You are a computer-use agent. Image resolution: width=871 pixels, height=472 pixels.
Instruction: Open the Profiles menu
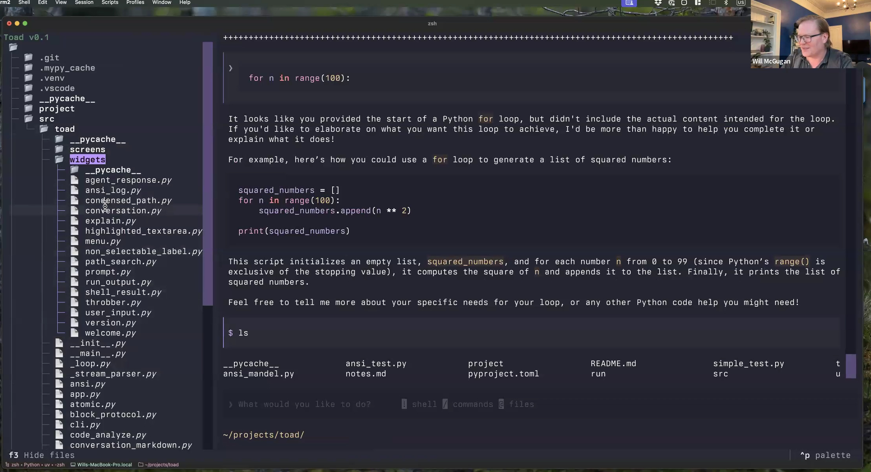point(135,2)
